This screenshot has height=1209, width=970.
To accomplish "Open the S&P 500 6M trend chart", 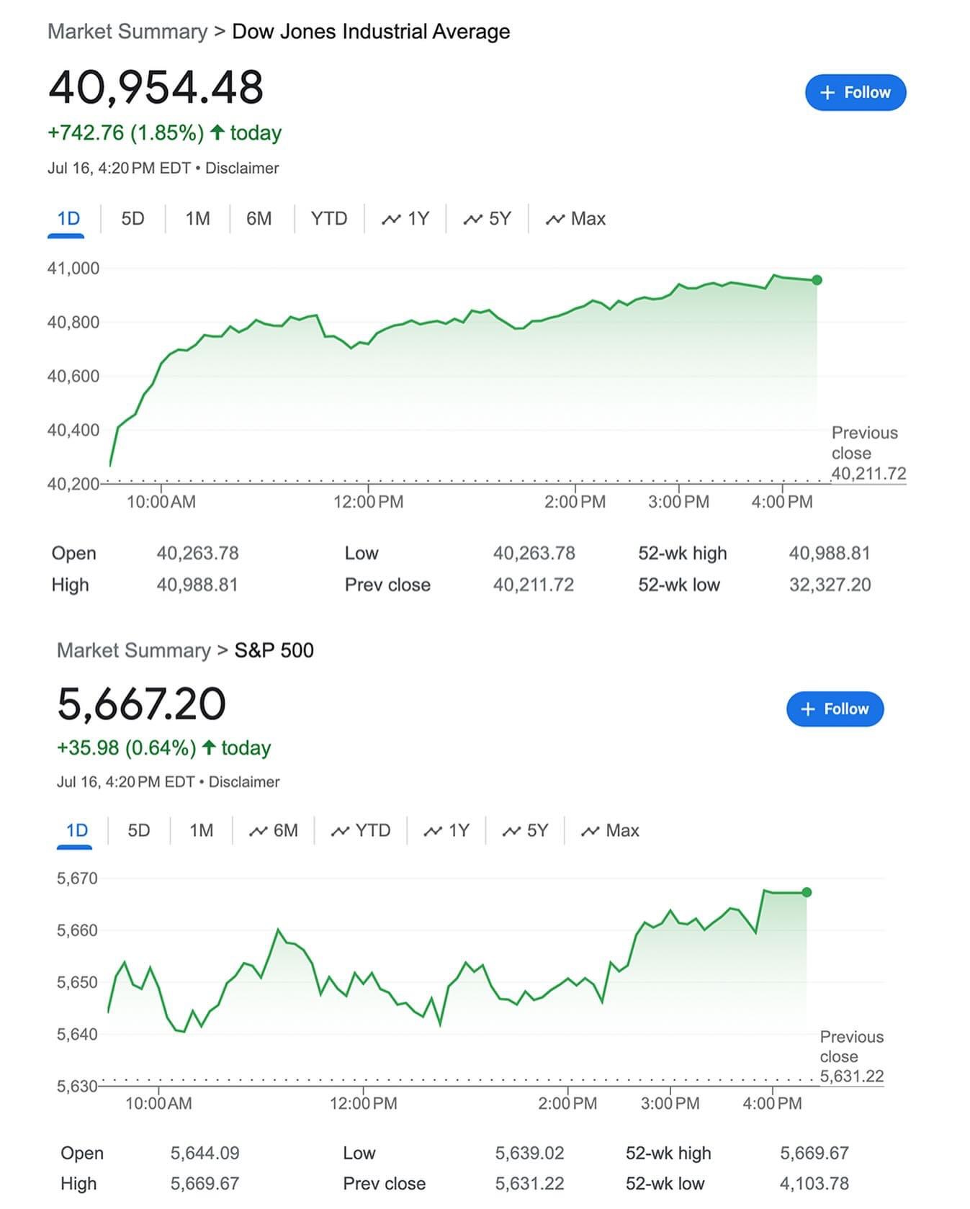I will coord(274,830).
